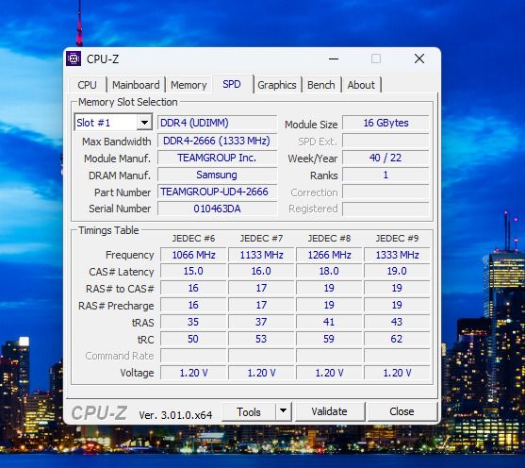The width and height of the screenshot is (525, 468).
Task: Click the JEDEC #9 column header
Action: point(397,239)
